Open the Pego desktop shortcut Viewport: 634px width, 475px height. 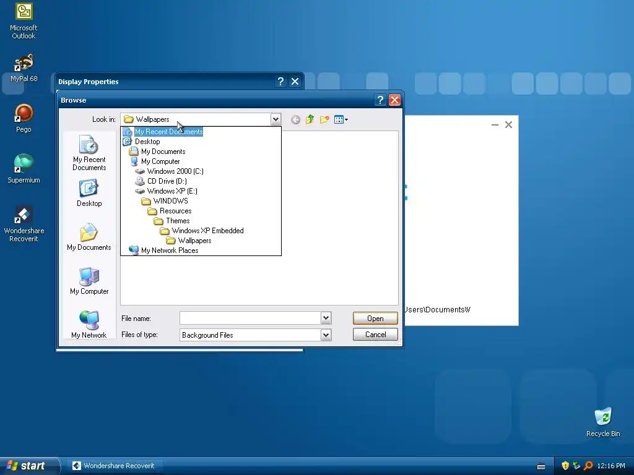(x=24, y=118)
